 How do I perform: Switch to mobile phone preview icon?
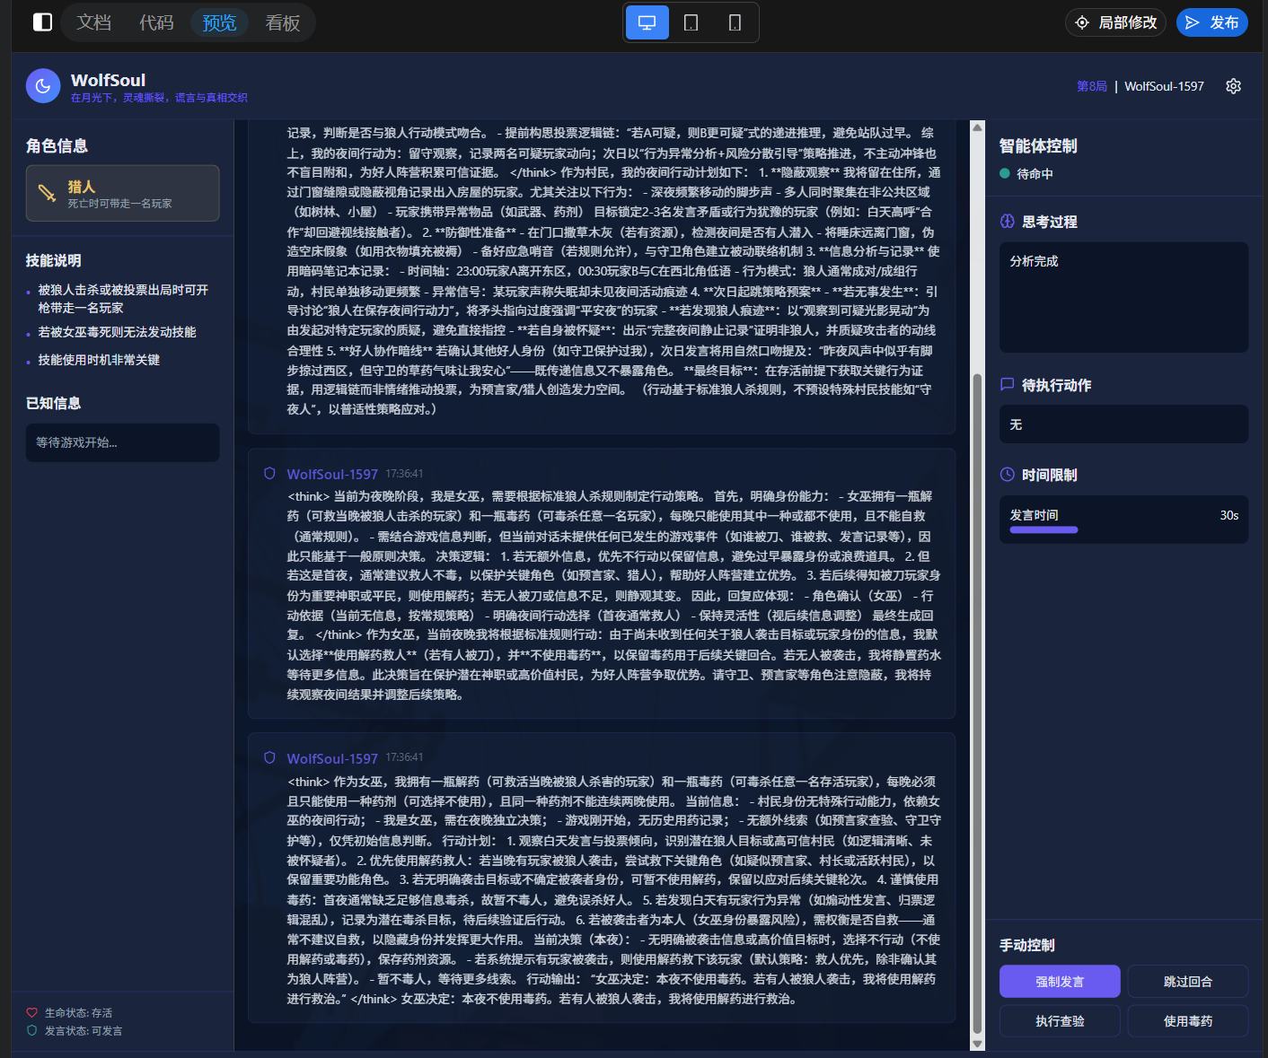point(735,22)
